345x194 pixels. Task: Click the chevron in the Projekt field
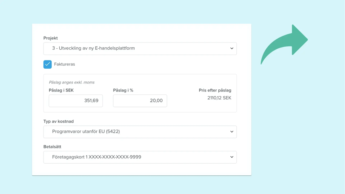click(231, 49)
